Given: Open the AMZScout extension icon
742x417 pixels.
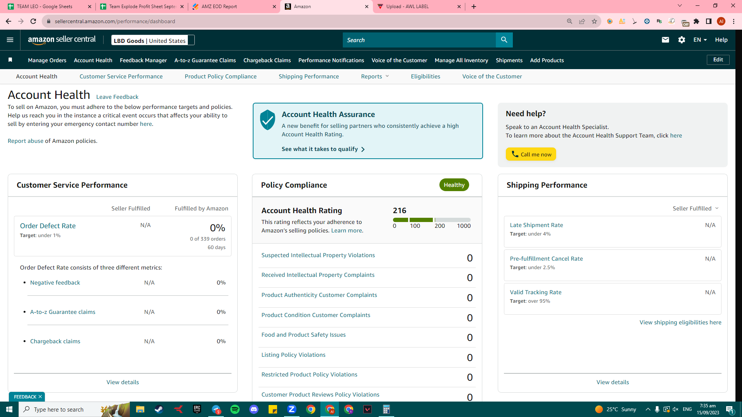Looking at the screenshot, I should (x=622, y=21).
